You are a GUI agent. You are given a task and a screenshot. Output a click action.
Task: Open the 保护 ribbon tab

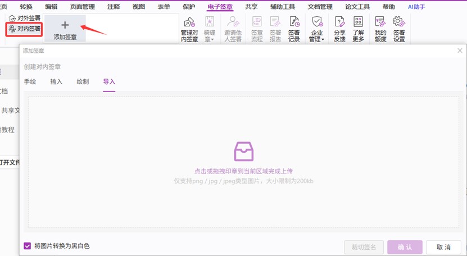tap(189, 7)
